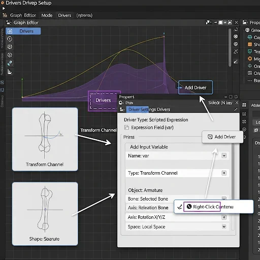Select the On item in the right tree

[253, 66]
